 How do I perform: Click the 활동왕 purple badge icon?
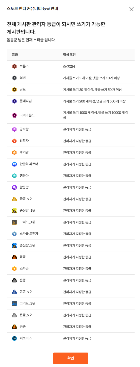pyautogui.click(x=14, y=187)
